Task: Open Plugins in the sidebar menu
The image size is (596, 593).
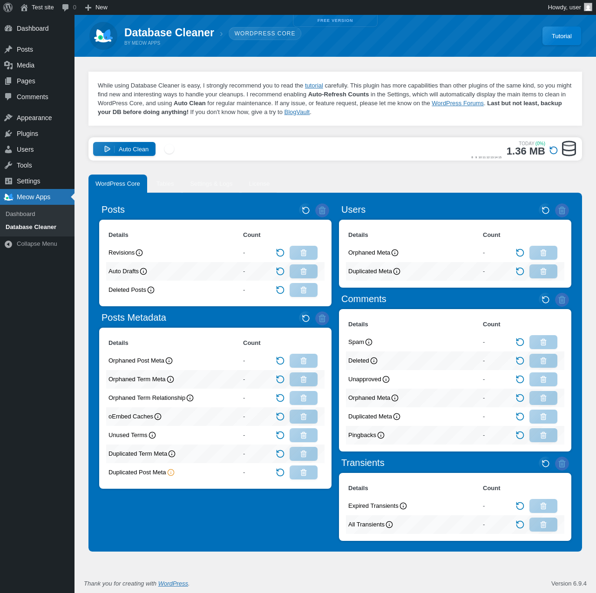Action: (37, 134)
